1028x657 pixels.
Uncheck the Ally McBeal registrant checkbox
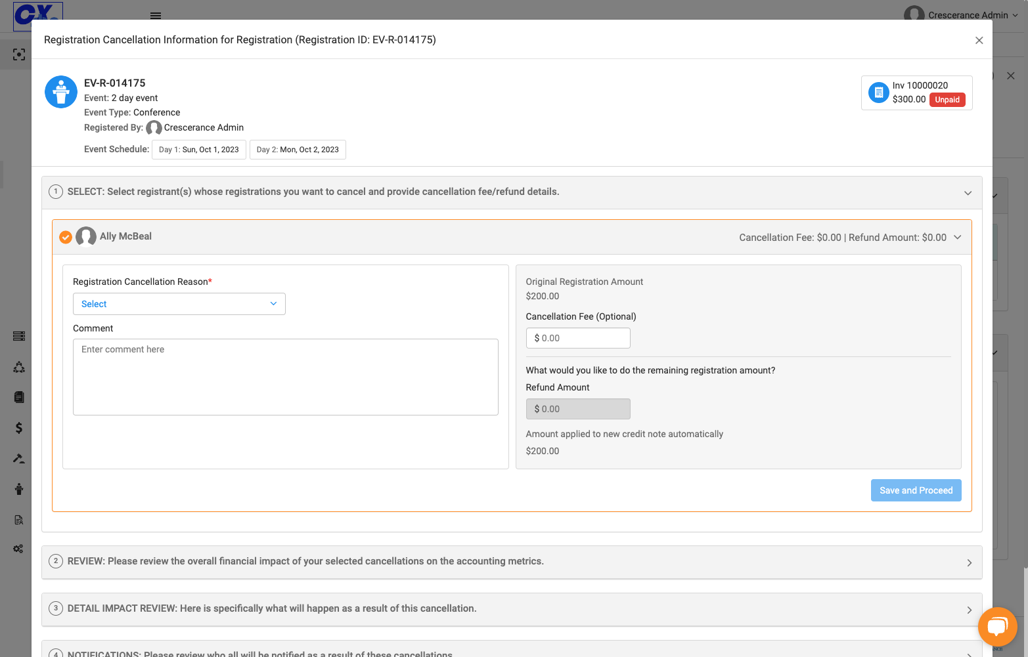point(66,237)
